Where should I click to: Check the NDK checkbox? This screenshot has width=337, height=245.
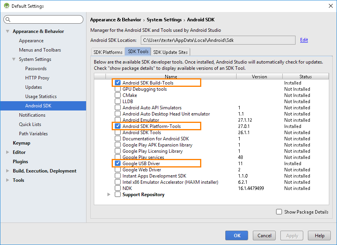[x=118, y=188]
